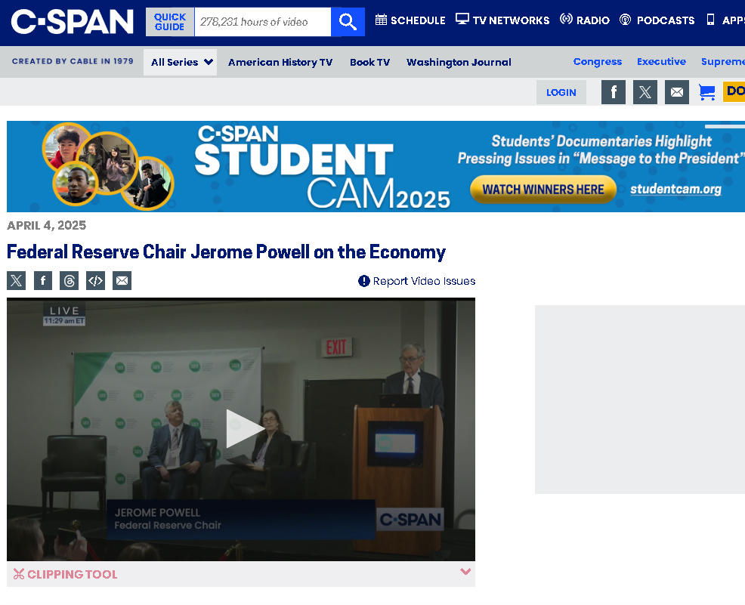This screenshot has height=605, width=745.
Task: Email the video using envelope icon below title
Action: pyautogui.click(x=122, y=281)
